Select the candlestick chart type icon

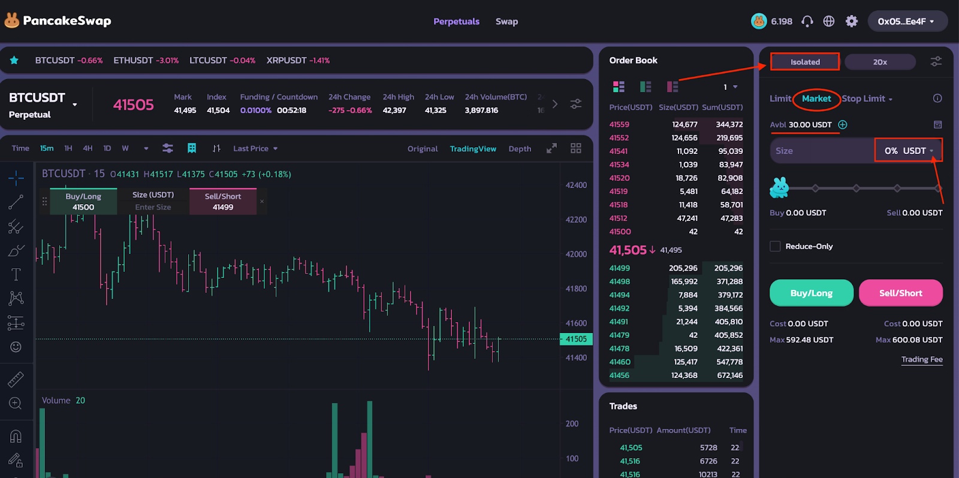click(216, 149)
